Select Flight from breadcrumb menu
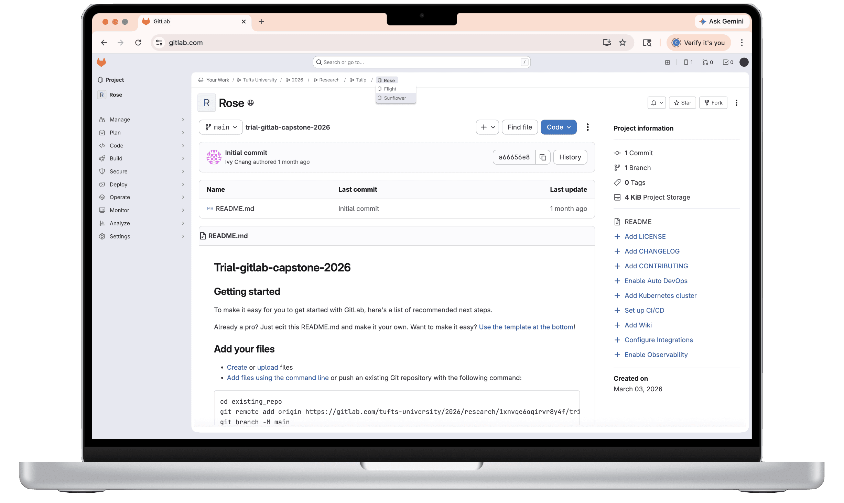Image resolution: width=844 pixels, height=503 pixels. coord(390,89)
